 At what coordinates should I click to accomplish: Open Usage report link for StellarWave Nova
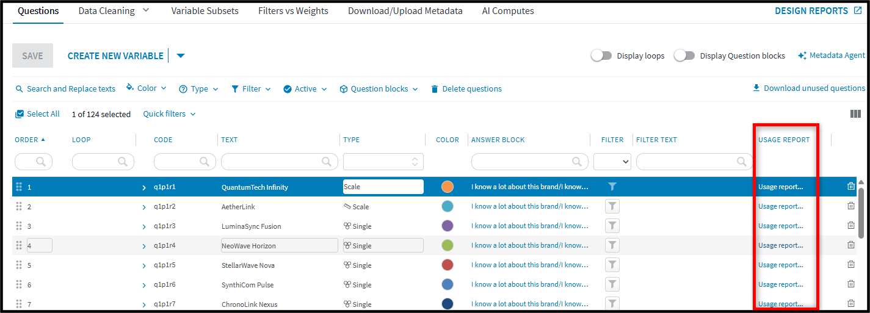coord(781,265)
